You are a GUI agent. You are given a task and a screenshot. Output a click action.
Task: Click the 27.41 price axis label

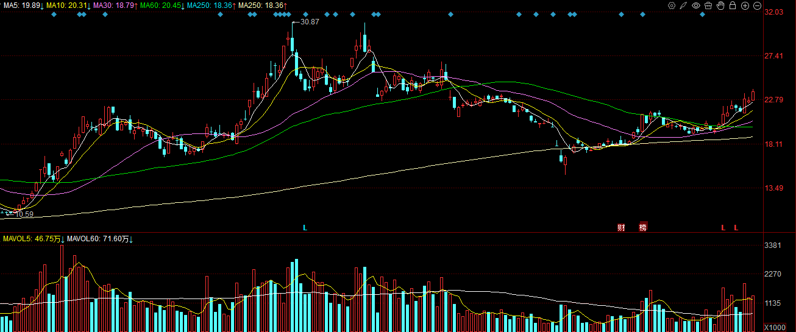(773, 56)
